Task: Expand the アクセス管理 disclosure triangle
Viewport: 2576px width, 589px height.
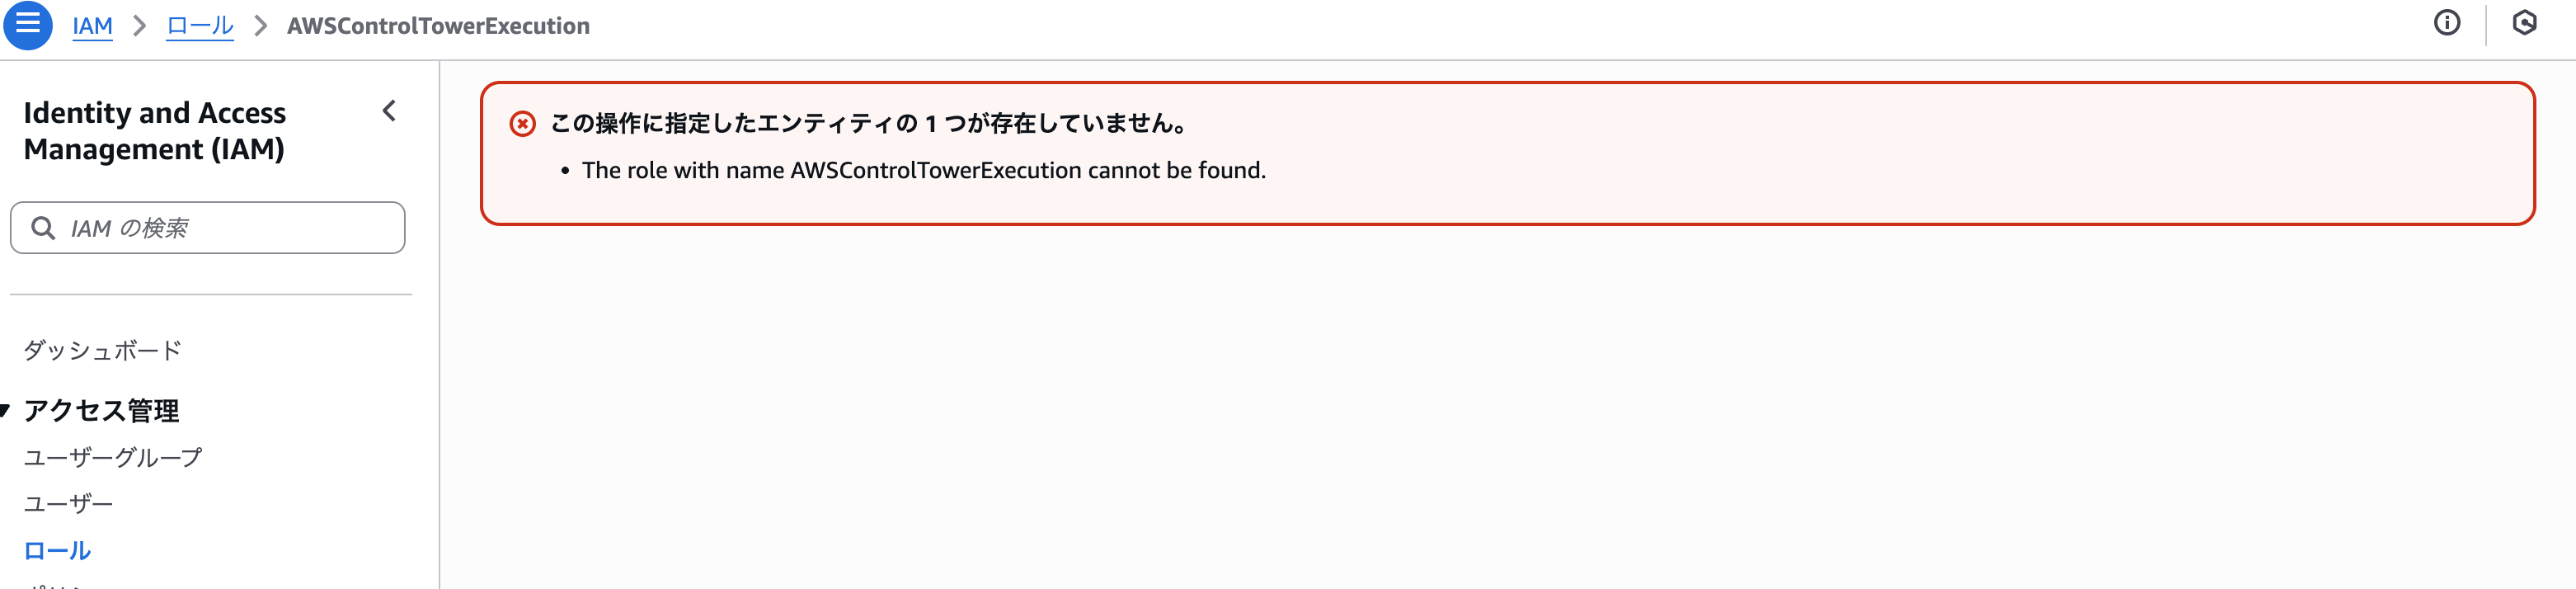Action: (9, 408)
